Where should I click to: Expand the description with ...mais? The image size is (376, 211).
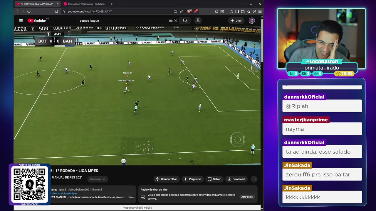click(130, 197)
